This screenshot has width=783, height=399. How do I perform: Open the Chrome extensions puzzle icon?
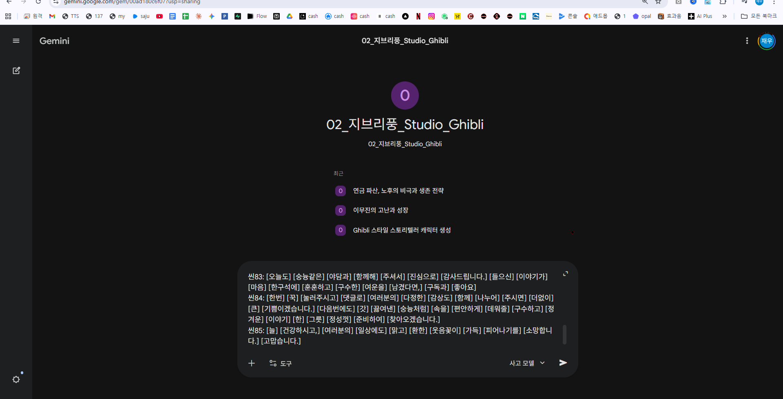(723, 2)
